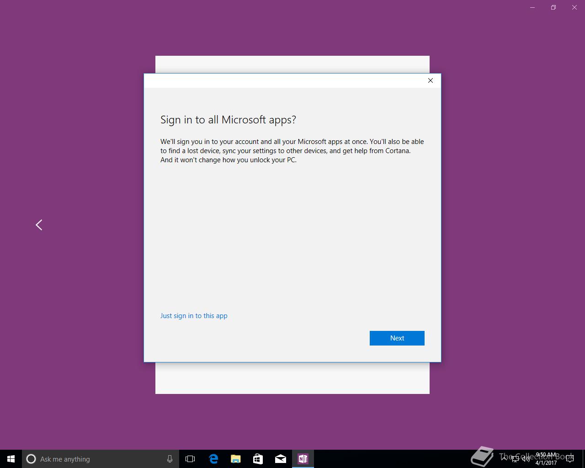Image resolution: width=585 pixels, height=468 pixels.
Task: Choose 'Just sign in to this app' link
Action: [194, 316]
